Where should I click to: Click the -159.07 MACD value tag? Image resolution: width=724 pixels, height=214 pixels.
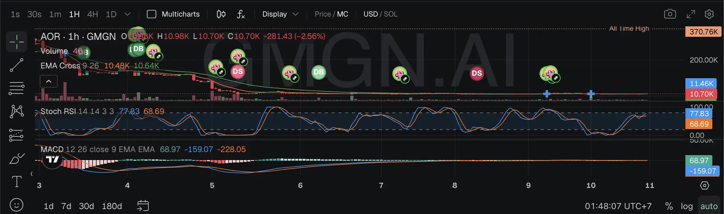pos(703,171)
